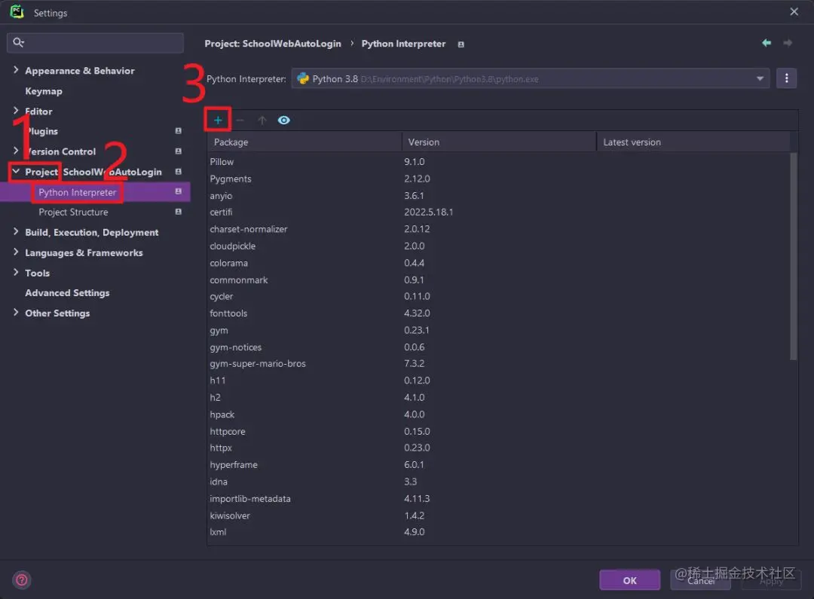Screen dimensions: 814x599
Task: Select the hpack package row
Action: pyautogui.click(x=498, y=414)
